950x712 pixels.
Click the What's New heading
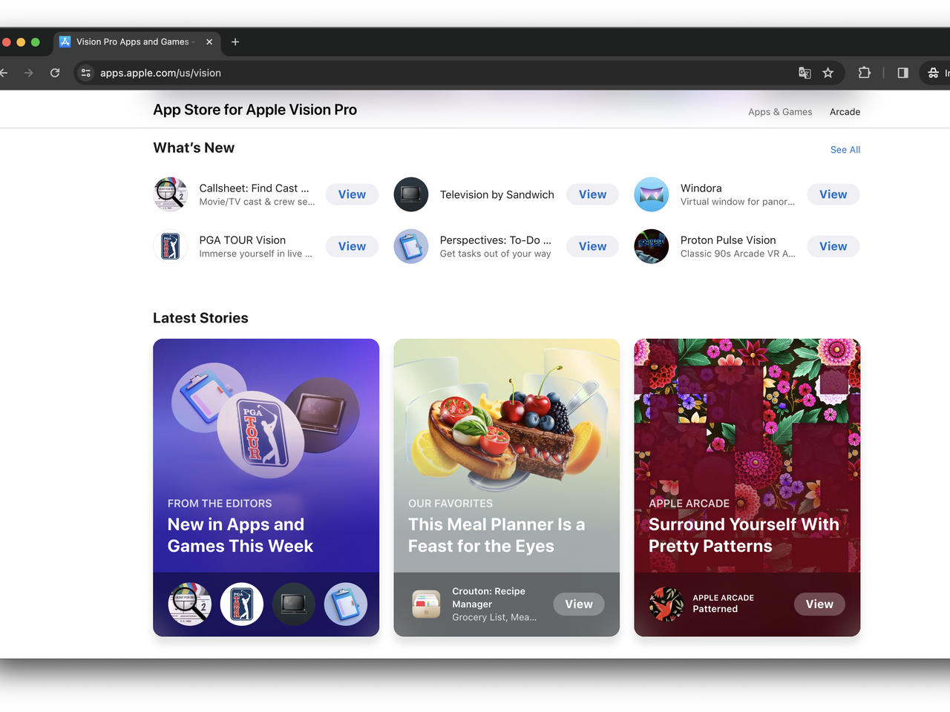pyautogui.click(x=194, y=148)
